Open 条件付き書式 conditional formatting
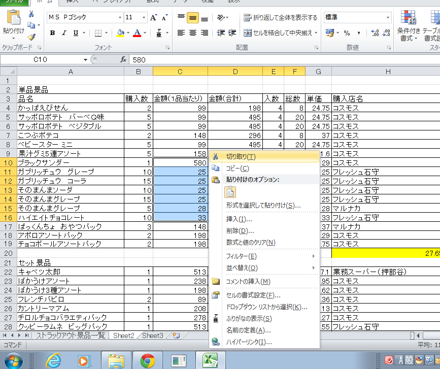This screenshot has height=369, width=440. [x=409, y=26]
